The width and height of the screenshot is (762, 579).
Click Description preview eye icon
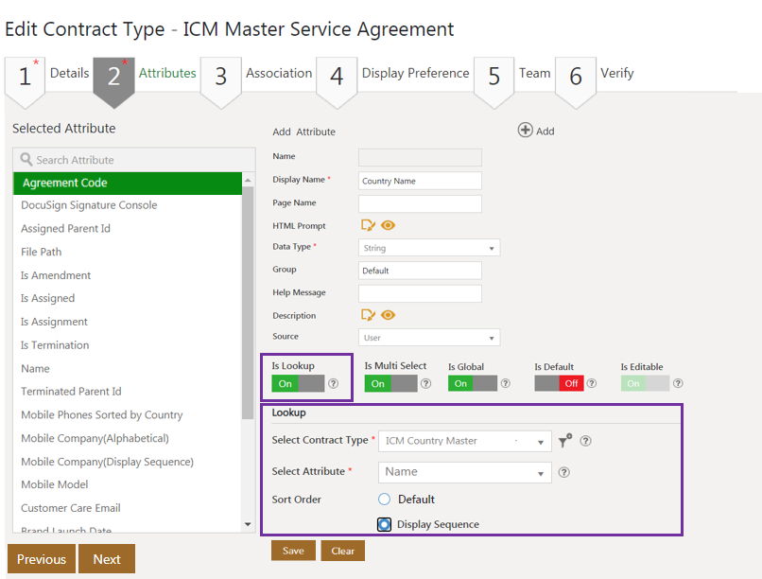388,315
